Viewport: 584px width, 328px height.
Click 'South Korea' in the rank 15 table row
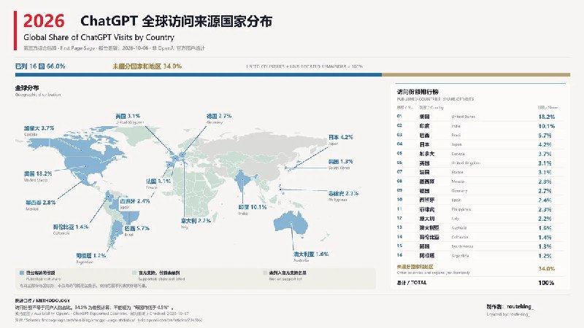462,246
